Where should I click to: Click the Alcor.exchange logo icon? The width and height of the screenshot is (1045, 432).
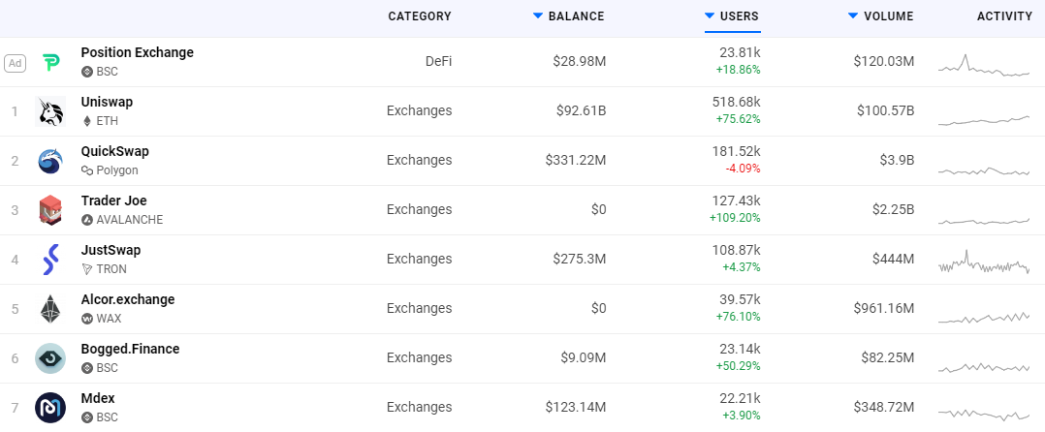(50, 309)
